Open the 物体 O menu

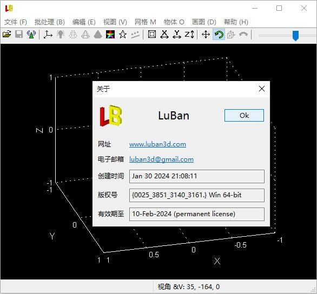tap(174, 22)
